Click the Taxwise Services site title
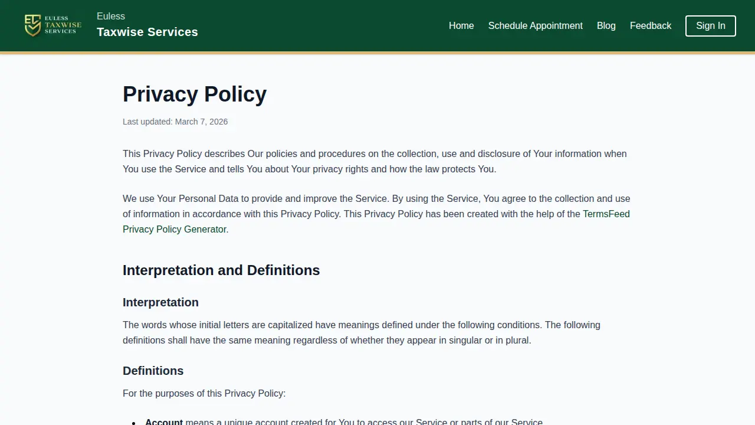Viewport: 755px width, 425px height. pyautogui.click(x=147, y=32)
